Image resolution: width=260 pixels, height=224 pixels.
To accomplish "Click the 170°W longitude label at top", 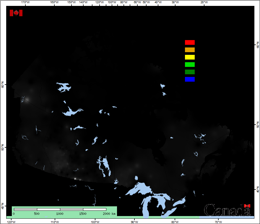I will tap(25, 2).
